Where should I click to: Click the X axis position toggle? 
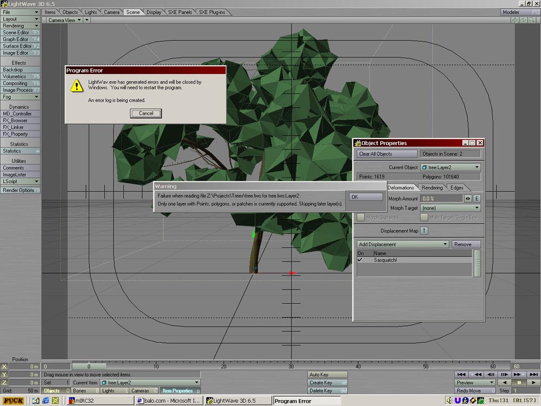[x=4, y=366]
